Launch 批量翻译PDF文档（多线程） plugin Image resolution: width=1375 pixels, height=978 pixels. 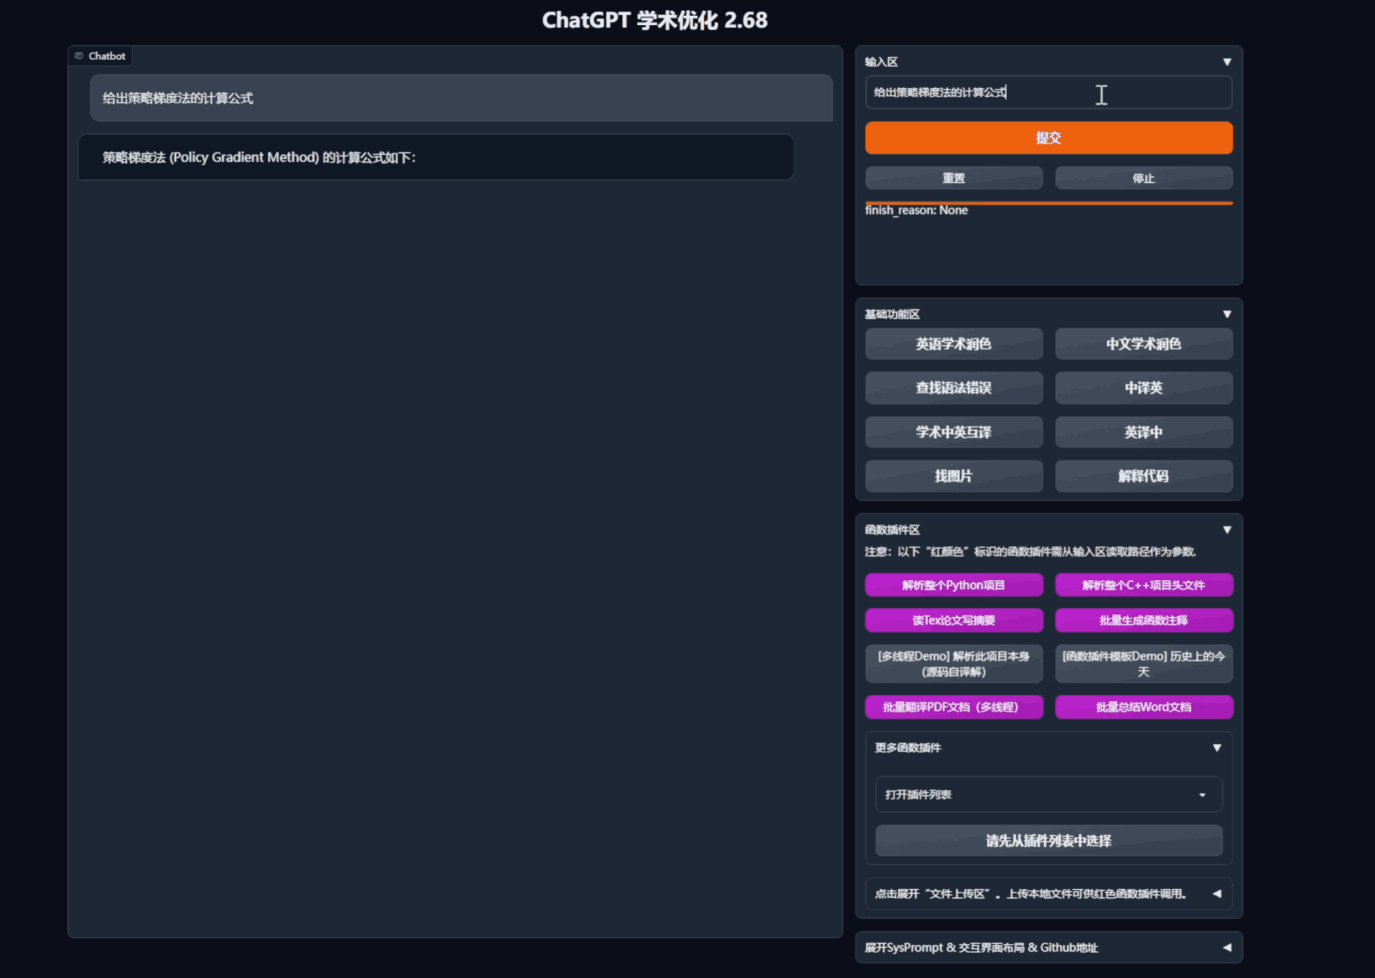click(954, 707)
